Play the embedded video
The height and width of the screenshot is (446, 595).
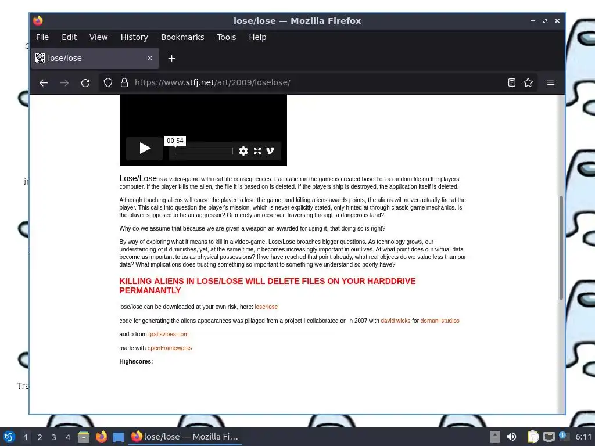point(145,148)
